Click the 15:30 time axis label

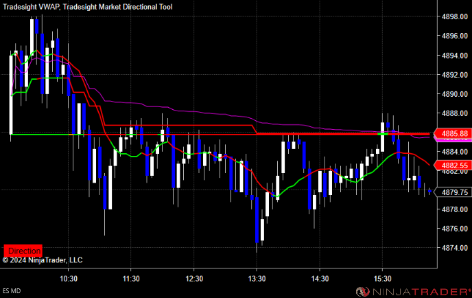(383, 279)
